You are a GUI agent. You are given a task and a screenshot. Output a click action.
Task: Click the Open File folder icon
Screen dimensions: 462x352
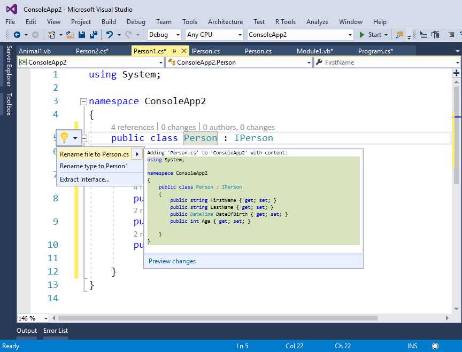[x=70, y=35]
